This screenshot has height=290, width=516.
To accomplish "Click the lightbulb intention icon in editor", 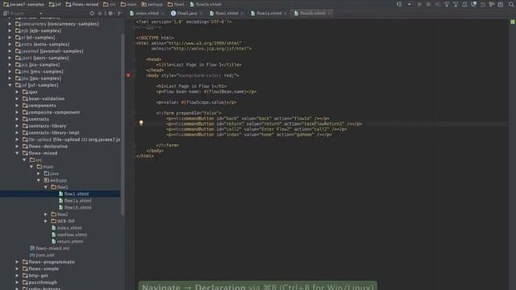I will tap(141, 122).
